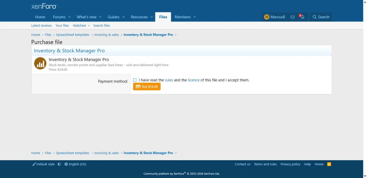Viewport: 367px width, 178px height.
Task: Click the bottom breadcrumb Spreadsheet templates link
Action: [73, 153]
